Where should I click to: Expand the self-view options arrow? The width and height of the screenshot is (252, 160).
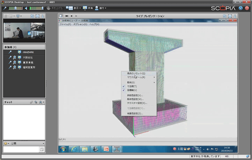coord(14,16)
